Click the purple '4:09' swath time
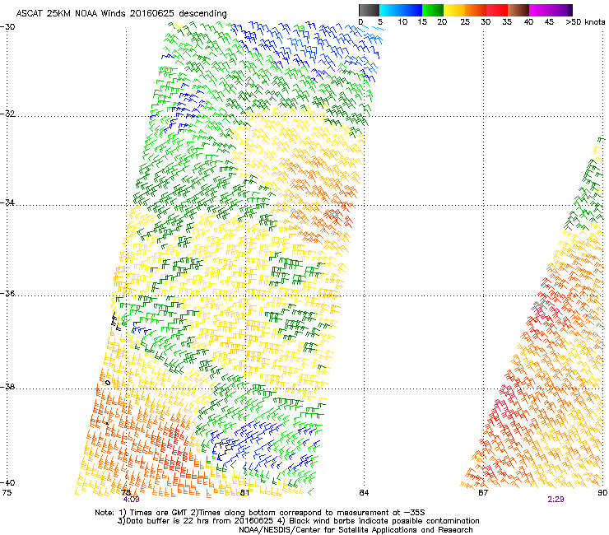The height and width of the screenshot is (535, 609). coord(132,500)
